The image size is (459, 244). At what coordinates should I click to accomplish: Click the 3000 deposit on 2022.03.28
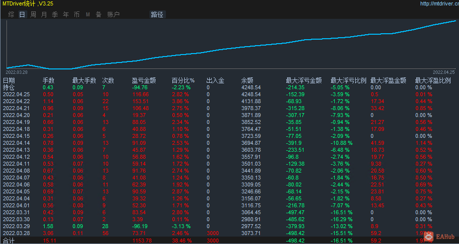(x=213, y=233)
